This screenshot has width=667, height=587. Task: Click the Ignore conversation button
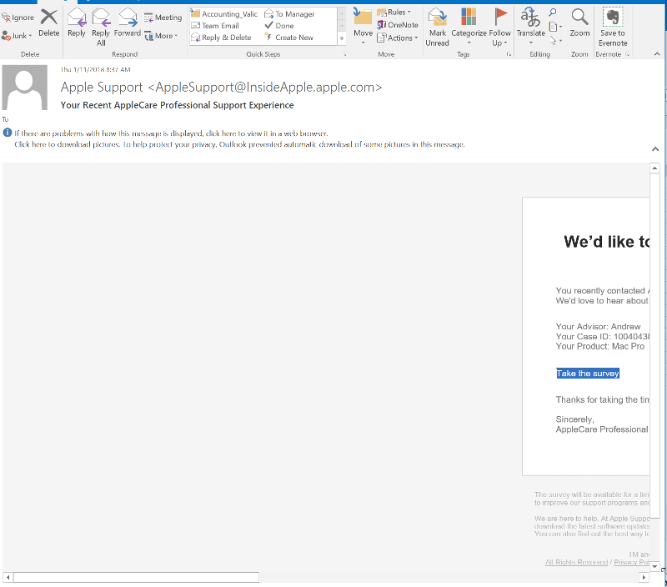pos(18,18)
